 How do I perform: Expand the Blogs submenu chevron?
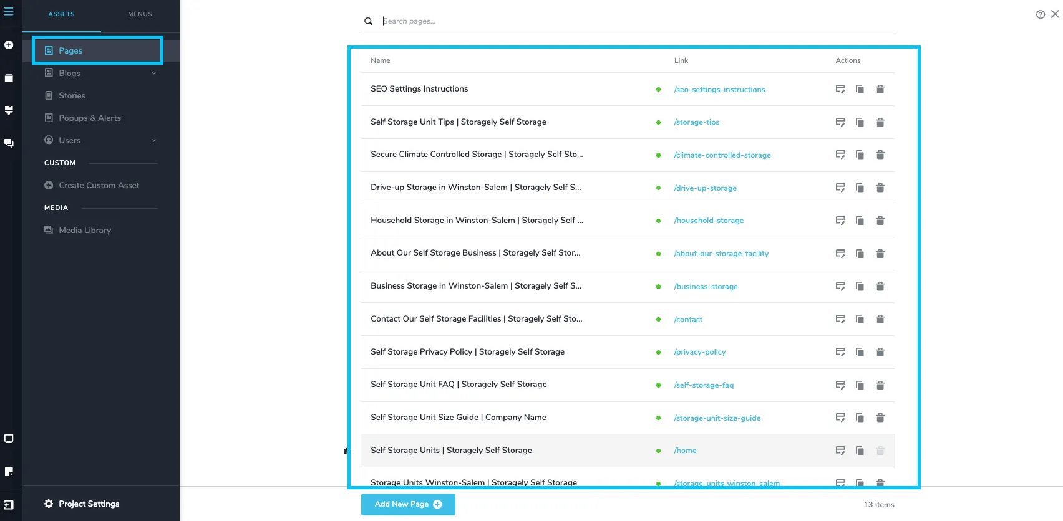pos(153,73)
